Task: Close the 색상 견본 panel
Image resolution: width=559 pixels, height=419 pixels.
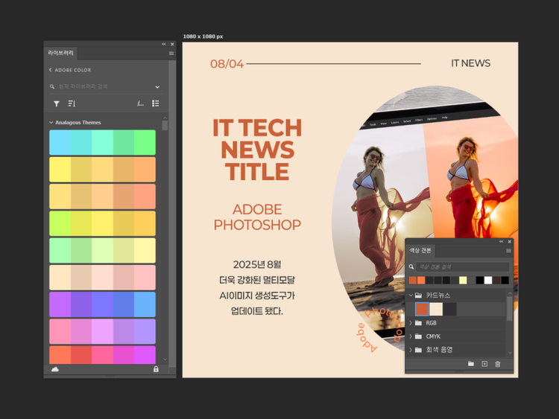Action: coord(510,241)
